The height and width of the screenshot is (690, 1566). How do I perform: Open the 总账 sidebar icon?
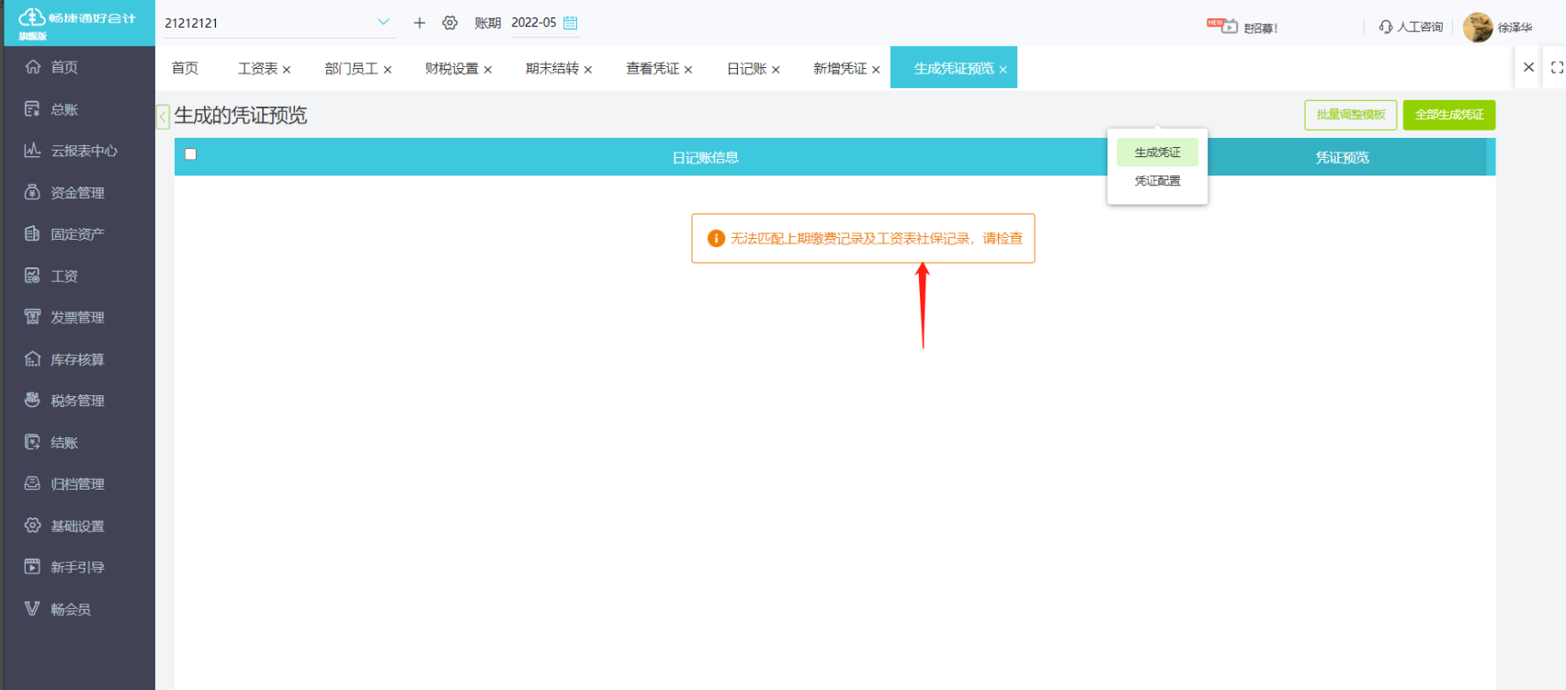32,108
